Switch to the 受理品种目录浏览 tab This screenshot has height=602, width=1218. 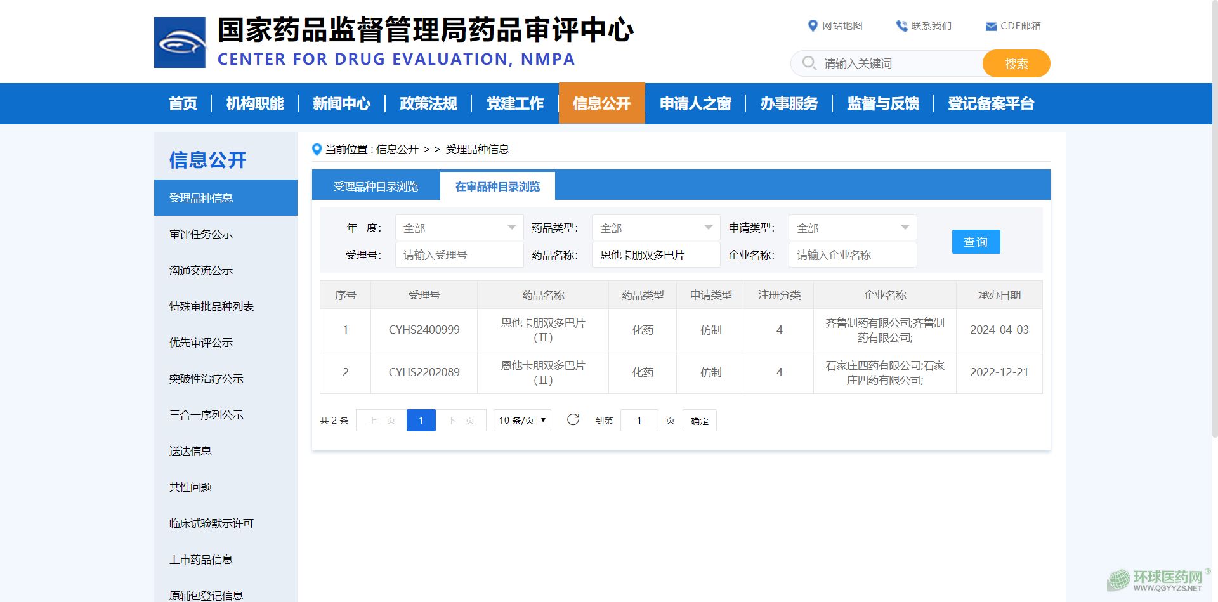coord(376,186)
